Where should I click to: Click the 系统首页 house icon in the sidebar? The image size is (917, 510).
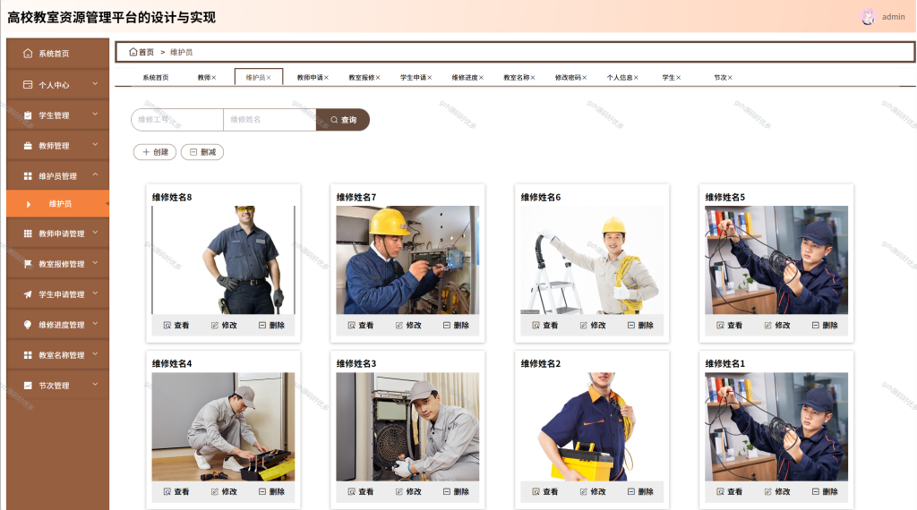click(x=28, y=53)
